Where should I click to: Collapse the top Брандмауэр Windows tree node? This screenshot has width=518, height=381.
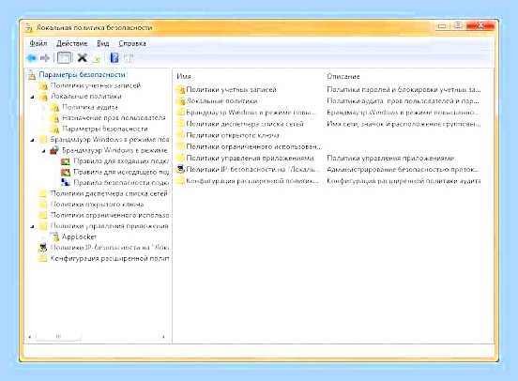(x=32, y=140)
